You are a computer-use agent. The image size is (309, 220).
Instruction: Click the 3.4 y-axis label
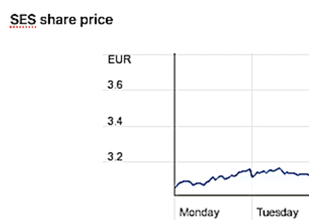(x=115, y=121)
